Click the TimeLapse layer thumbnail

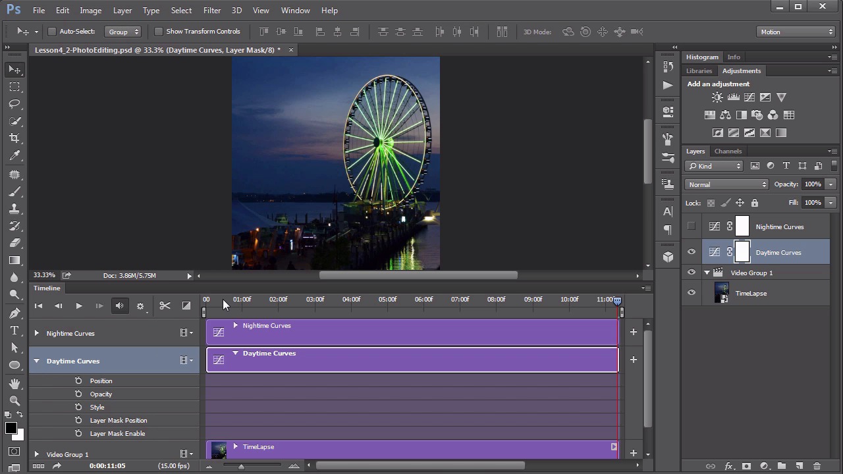click(x=722, y=293)
